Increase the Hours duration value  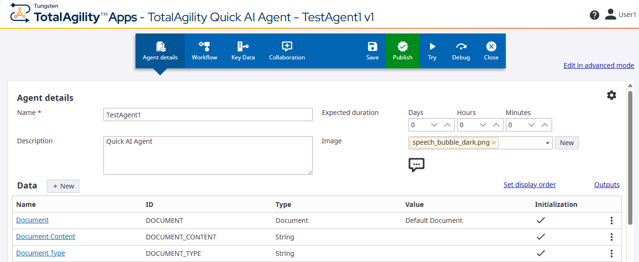click(x=496, y=125)
